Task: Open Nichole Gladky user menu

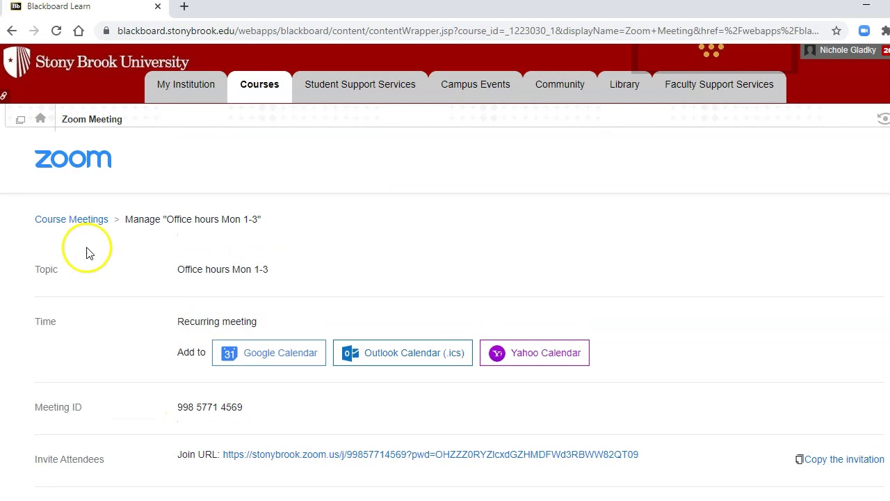Action: 846,50
